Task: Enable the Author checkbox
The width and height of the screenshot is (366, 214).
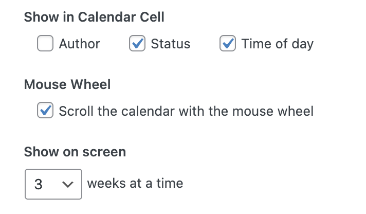Action: (x=45, y=44)
